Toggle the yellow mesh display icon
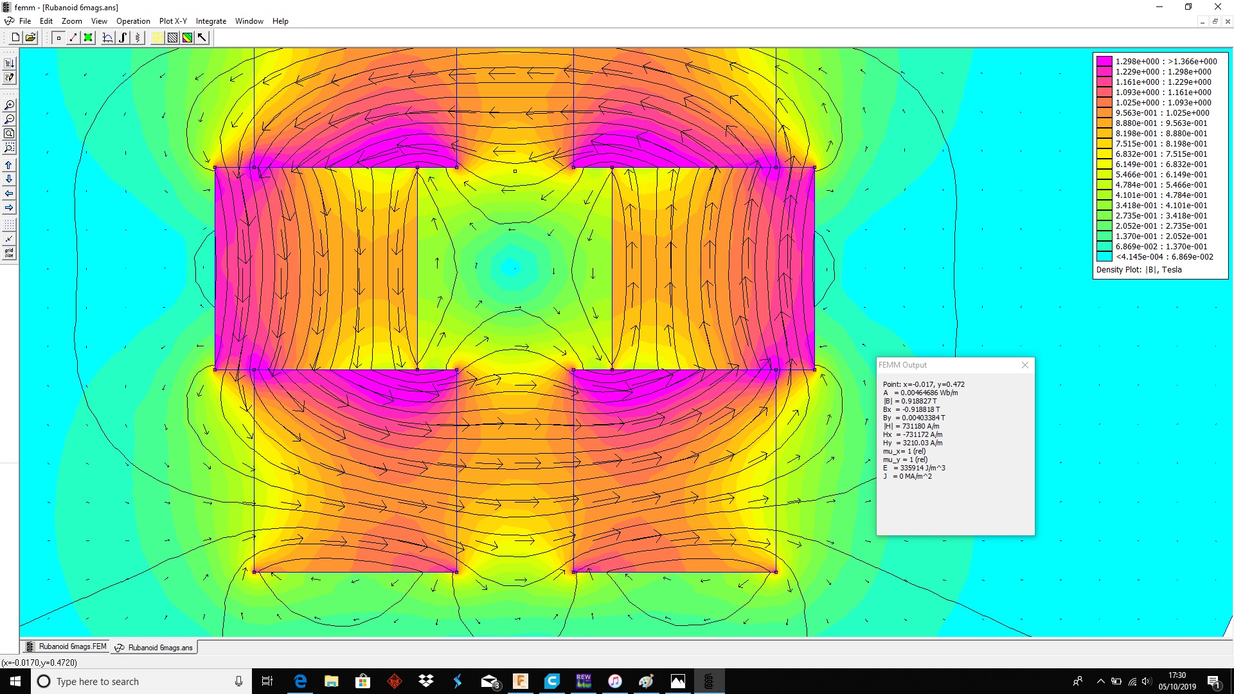The height and width of the screenshot is (694, 1234). click(x=157, y=38)
